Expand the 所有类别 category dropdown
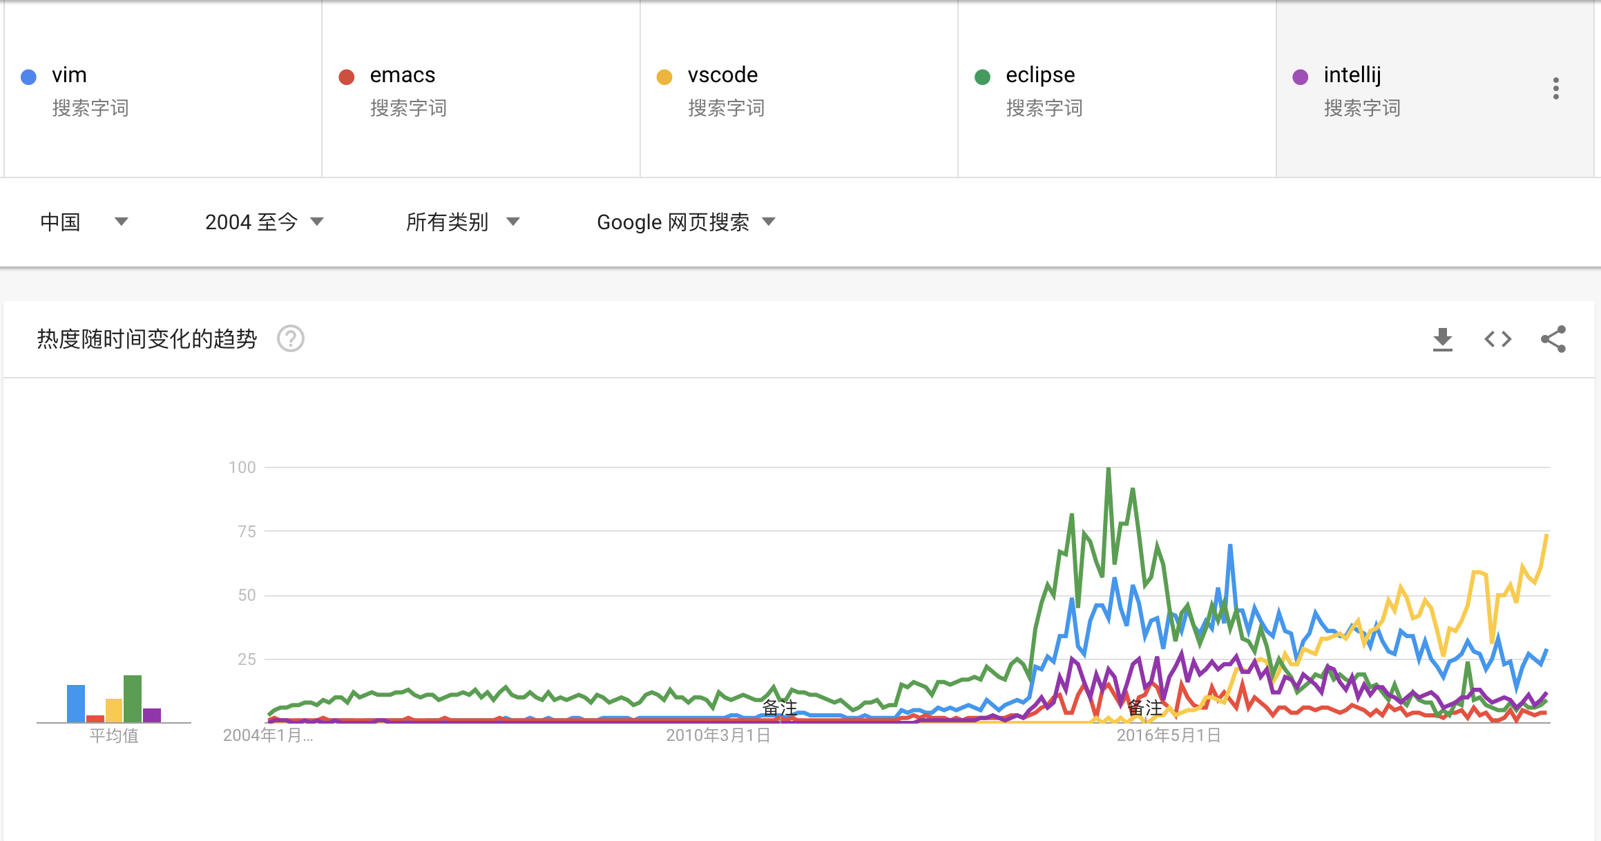The image size is (1601, 841). (463, 222)
